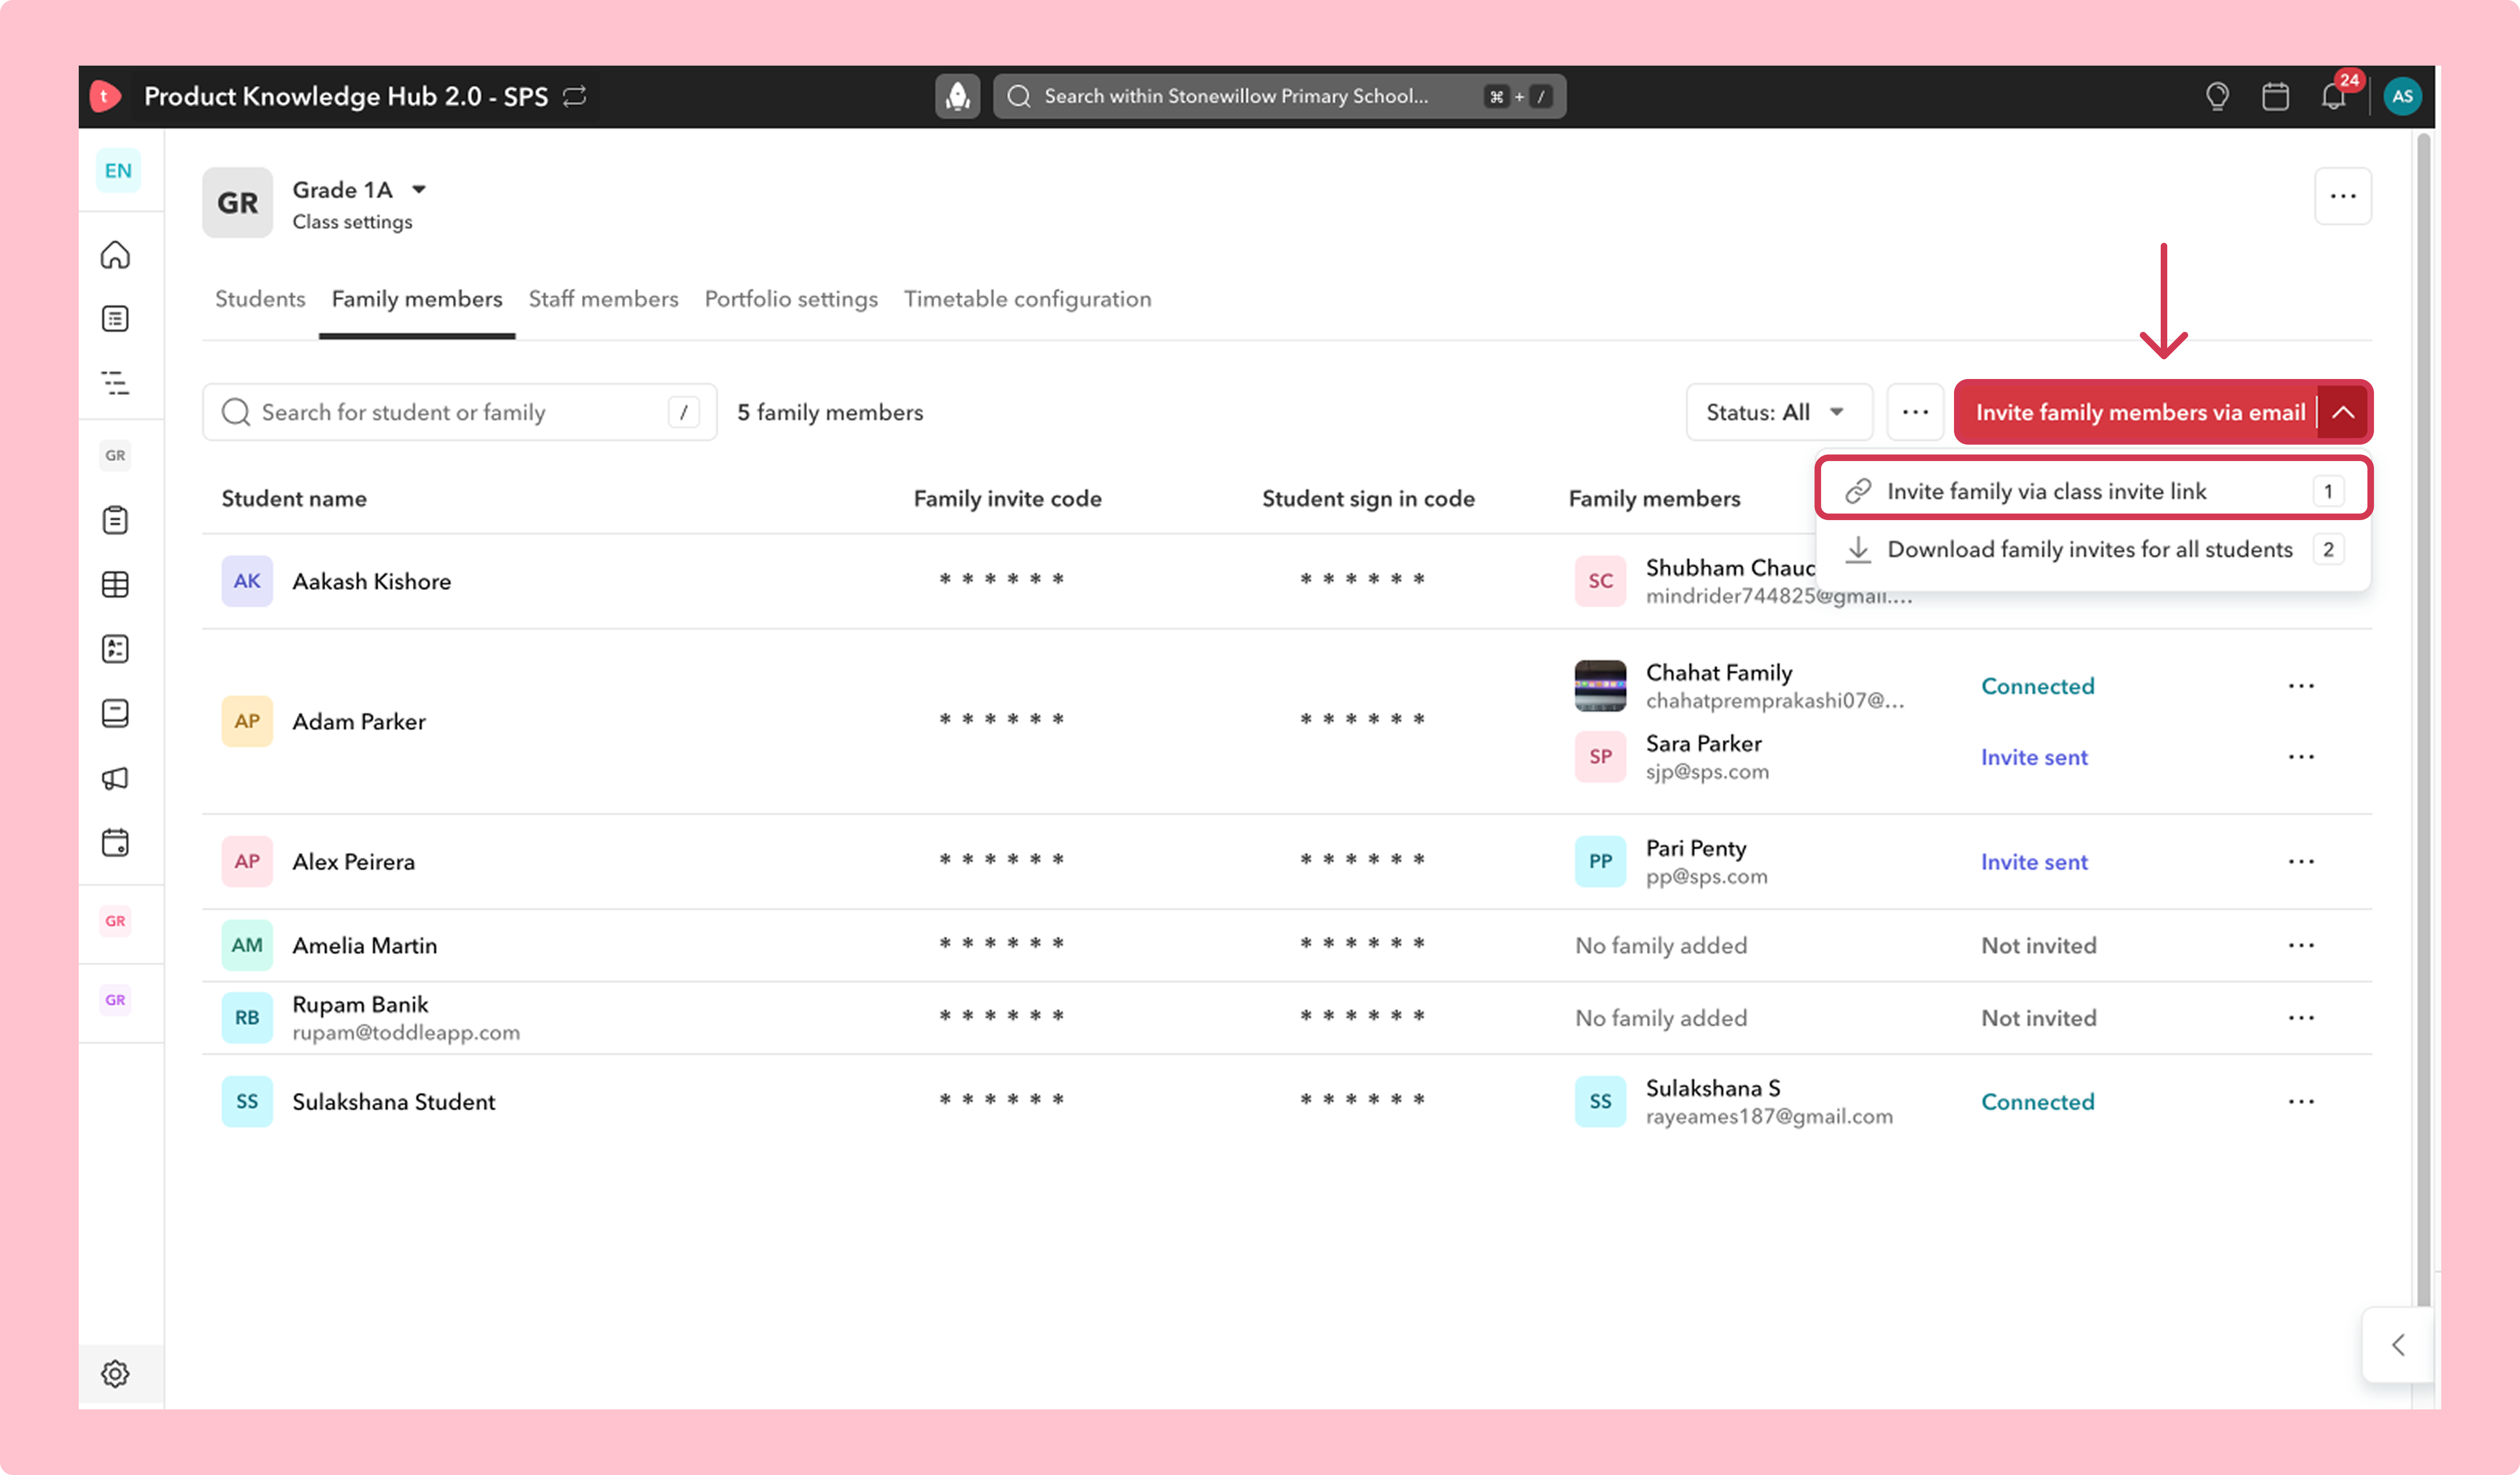Open the sidebar calendar icon
The height and width of the screenshot is (1475, 2520).
[115, 842]
